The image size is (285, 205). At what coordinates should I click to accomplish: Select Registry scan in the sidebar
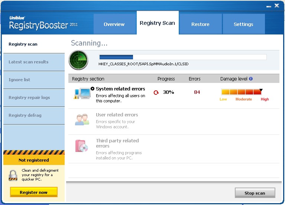coord(34,44)
